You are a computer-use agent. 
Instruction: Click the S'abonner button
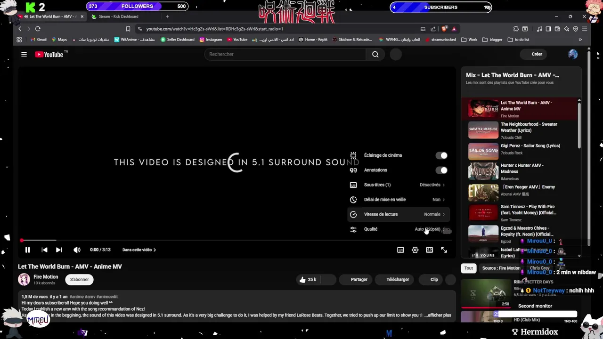79,280
